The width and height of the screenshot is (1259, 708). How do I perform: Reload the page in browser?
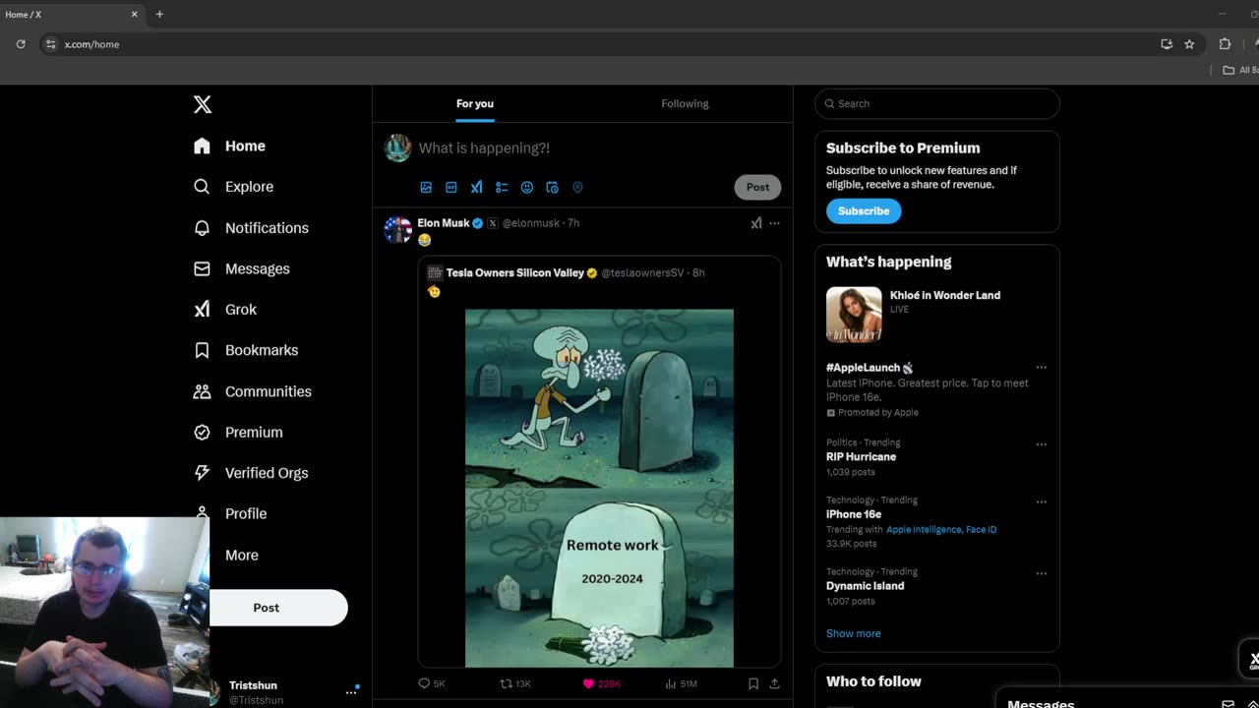(21, 44)
